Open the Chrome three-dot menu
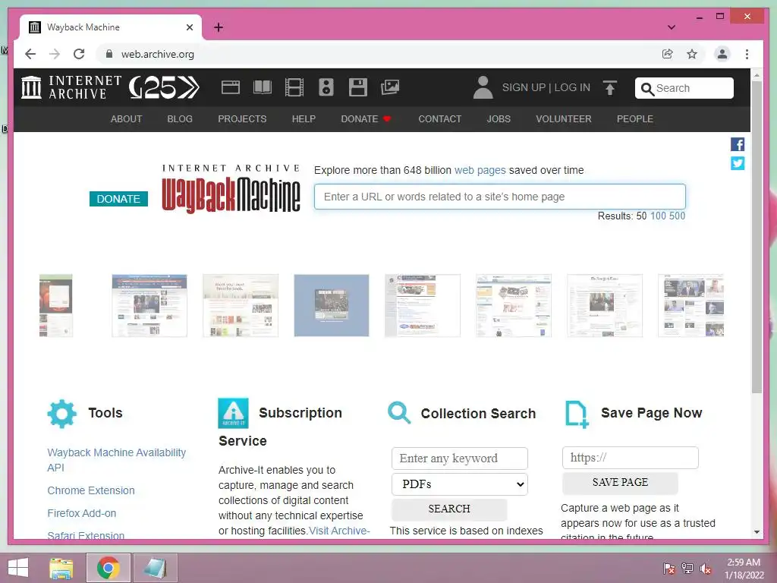The height and width of the screenshot is (583, 777). pyautogui.click(x=747, y=54)
